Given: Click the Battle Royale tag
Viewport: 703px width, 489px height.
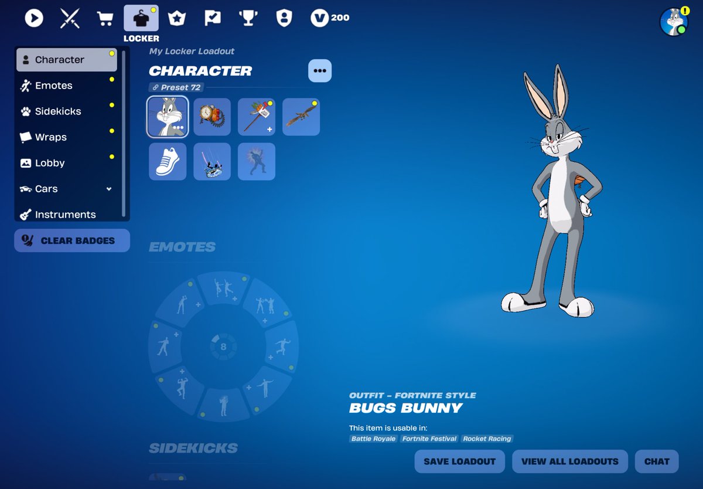Looking at the screenshot, I should [373, 439].
